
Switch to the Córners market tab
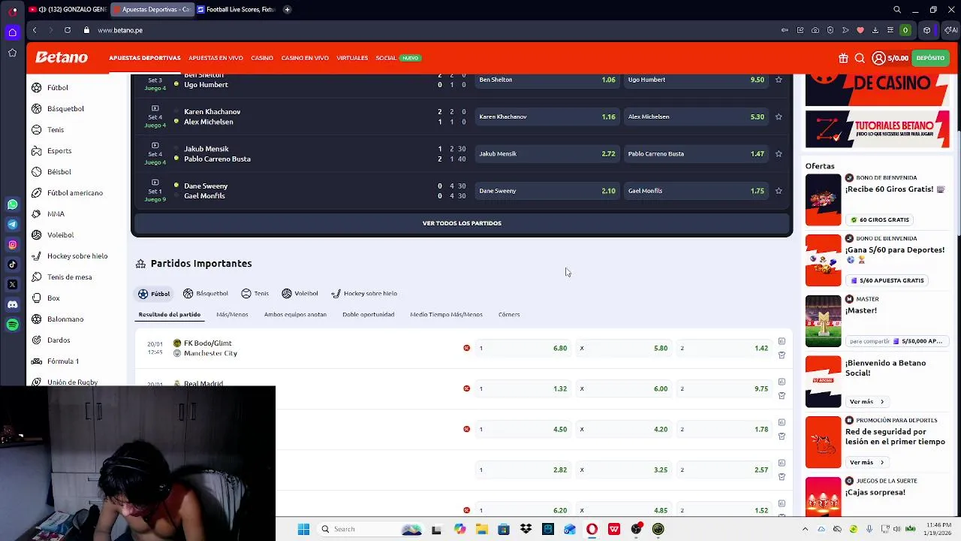(509, 315)
